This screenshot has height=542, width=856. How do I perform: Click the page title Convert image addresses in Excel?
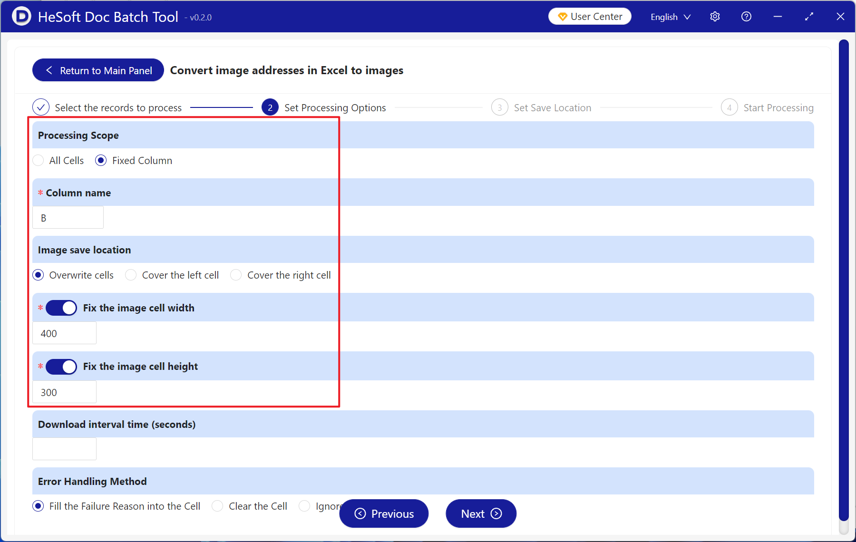[287, 70]
